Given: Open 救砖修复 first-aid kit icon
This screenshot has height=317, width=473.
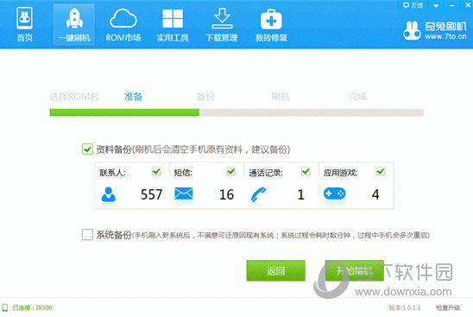Looking at the screenshot, I should tap(271, 19).
